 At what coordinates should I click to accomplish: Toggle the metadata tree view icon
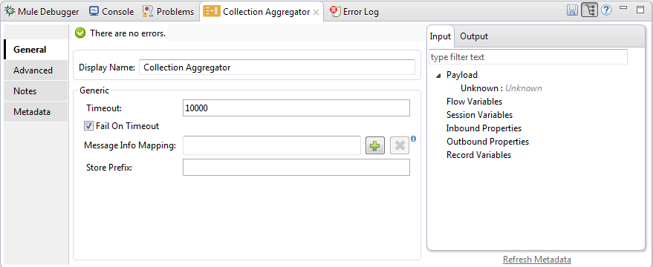coord(589,10)
